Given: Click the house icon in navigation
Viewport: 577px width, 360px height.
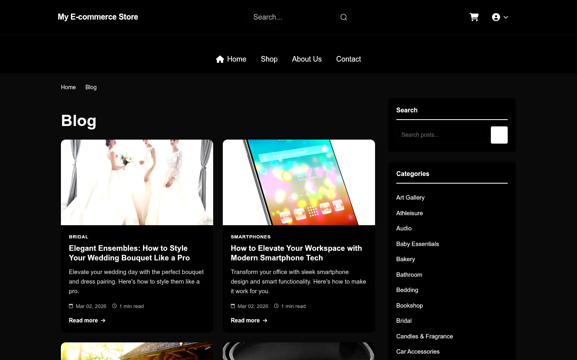Looking at the screenshot, I should [x=220, y=59].
